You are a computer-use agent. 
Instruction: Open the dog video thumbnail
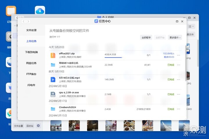pos(74,125)
